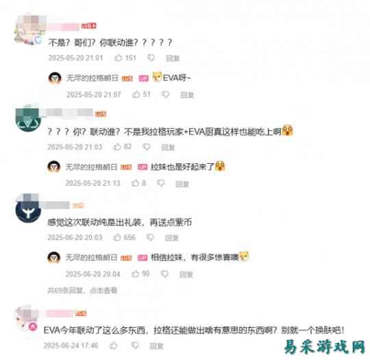Dislike the first comment from 21:01

(x=151, y=58)
